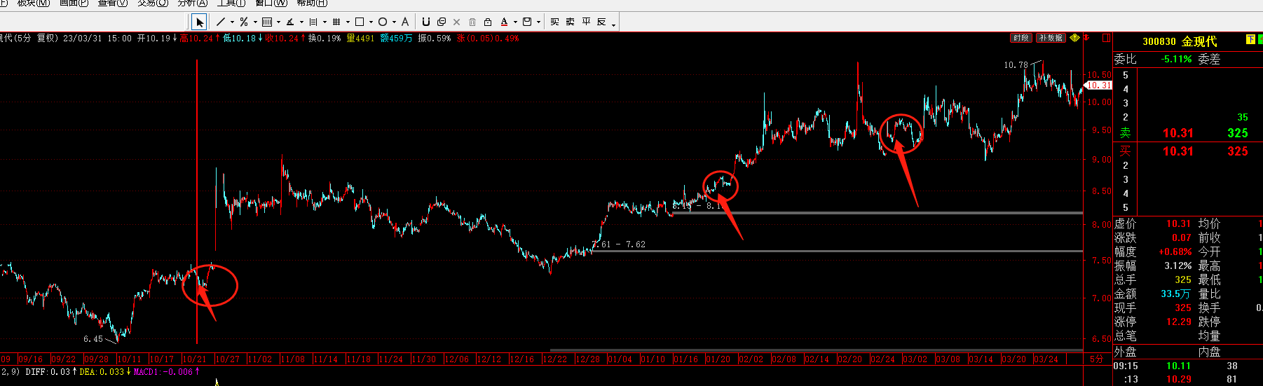The image size is (1263, 386).
Task: Click the 6.45 low price annotation
Action: coord(93,339)
